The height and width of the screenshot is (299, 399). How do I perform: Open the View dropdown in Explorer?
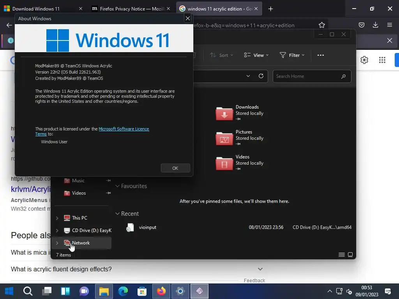click(256, 55)
